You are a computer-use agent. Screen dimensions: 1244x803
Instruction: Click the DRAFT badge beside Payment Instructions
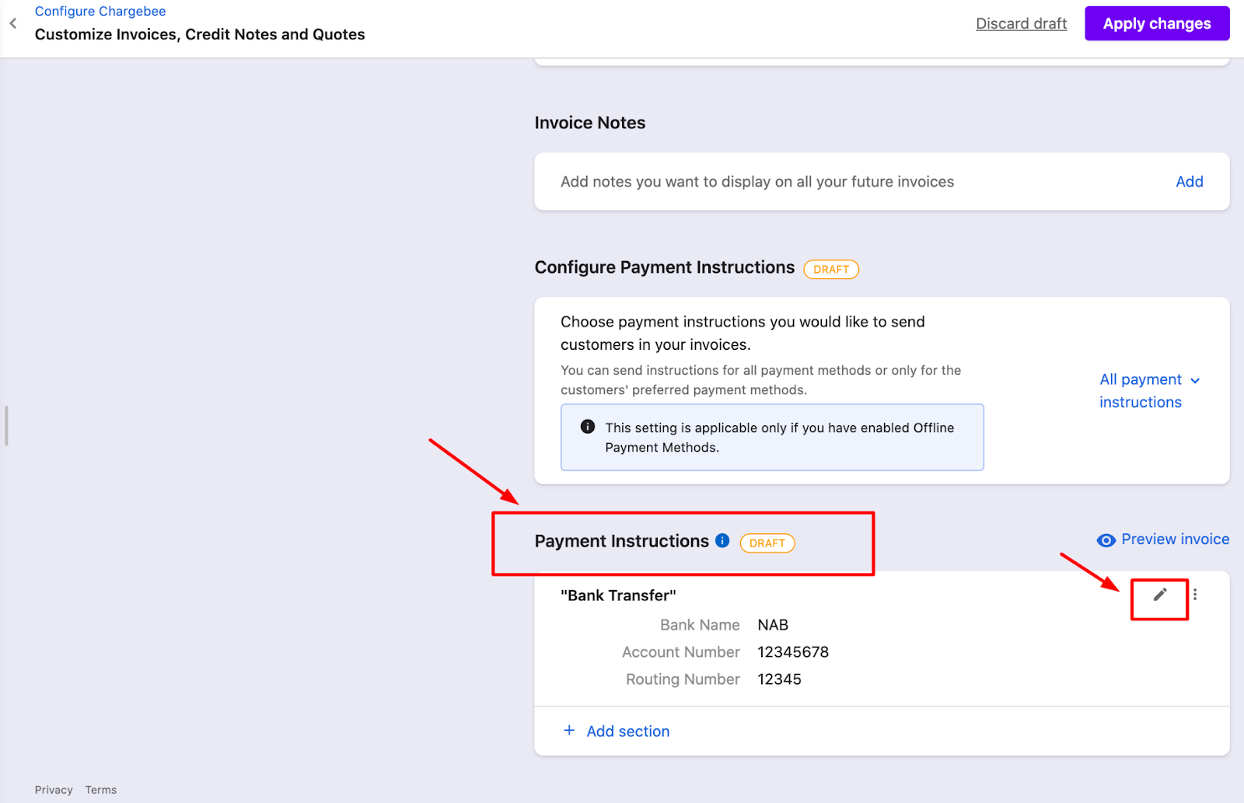767,543
